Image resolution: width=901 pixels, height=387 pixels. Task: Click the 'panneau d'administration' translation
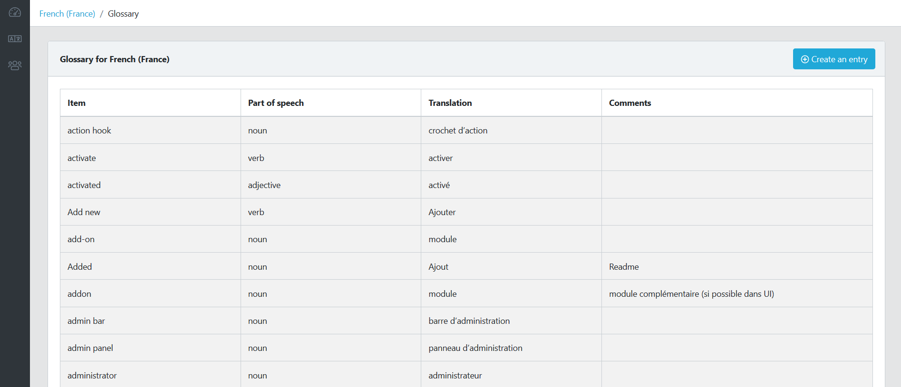point(475,348)
